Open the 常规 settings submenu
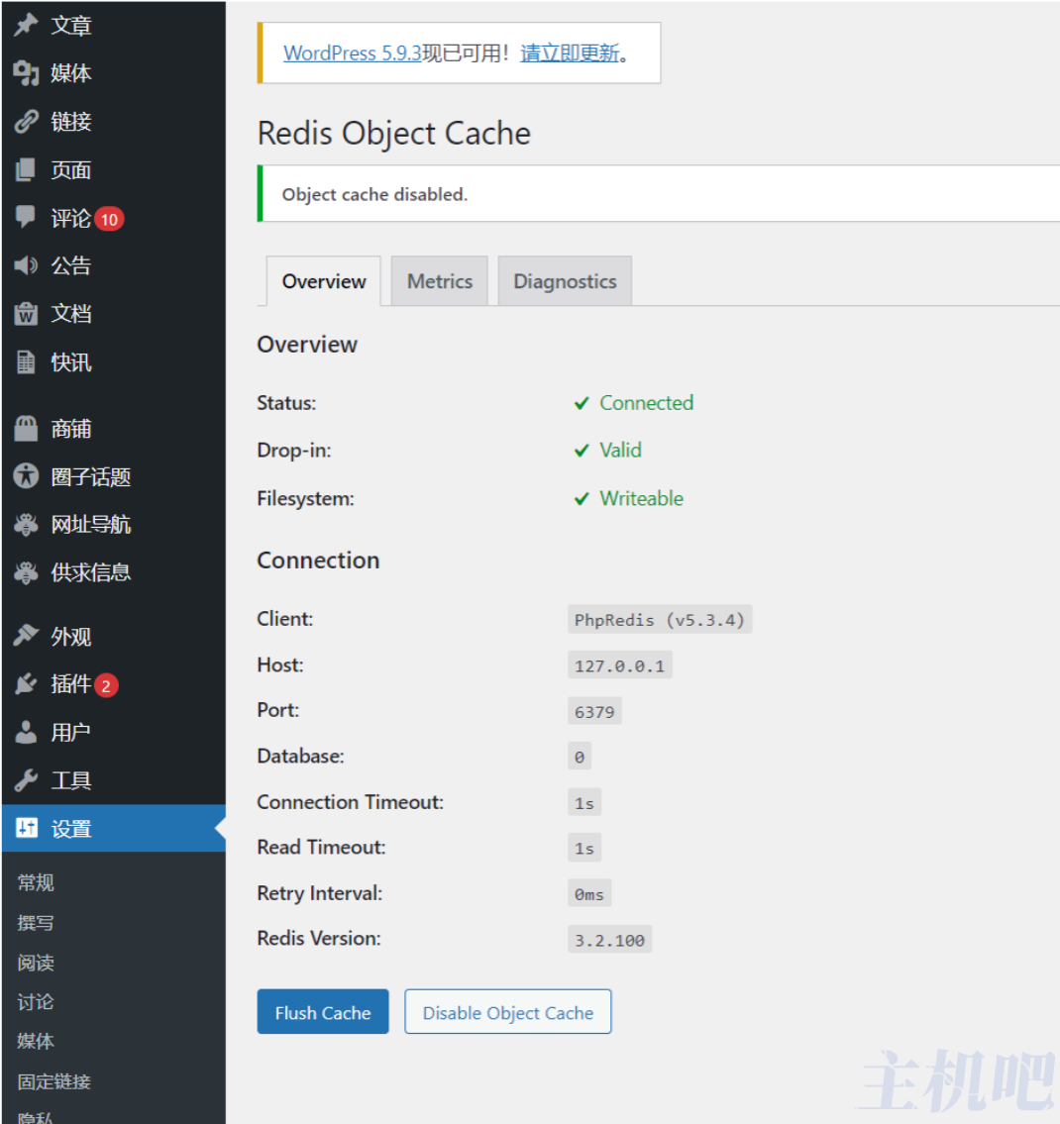The width and height of the screenshot is (1060, 1124). (36, 882)
